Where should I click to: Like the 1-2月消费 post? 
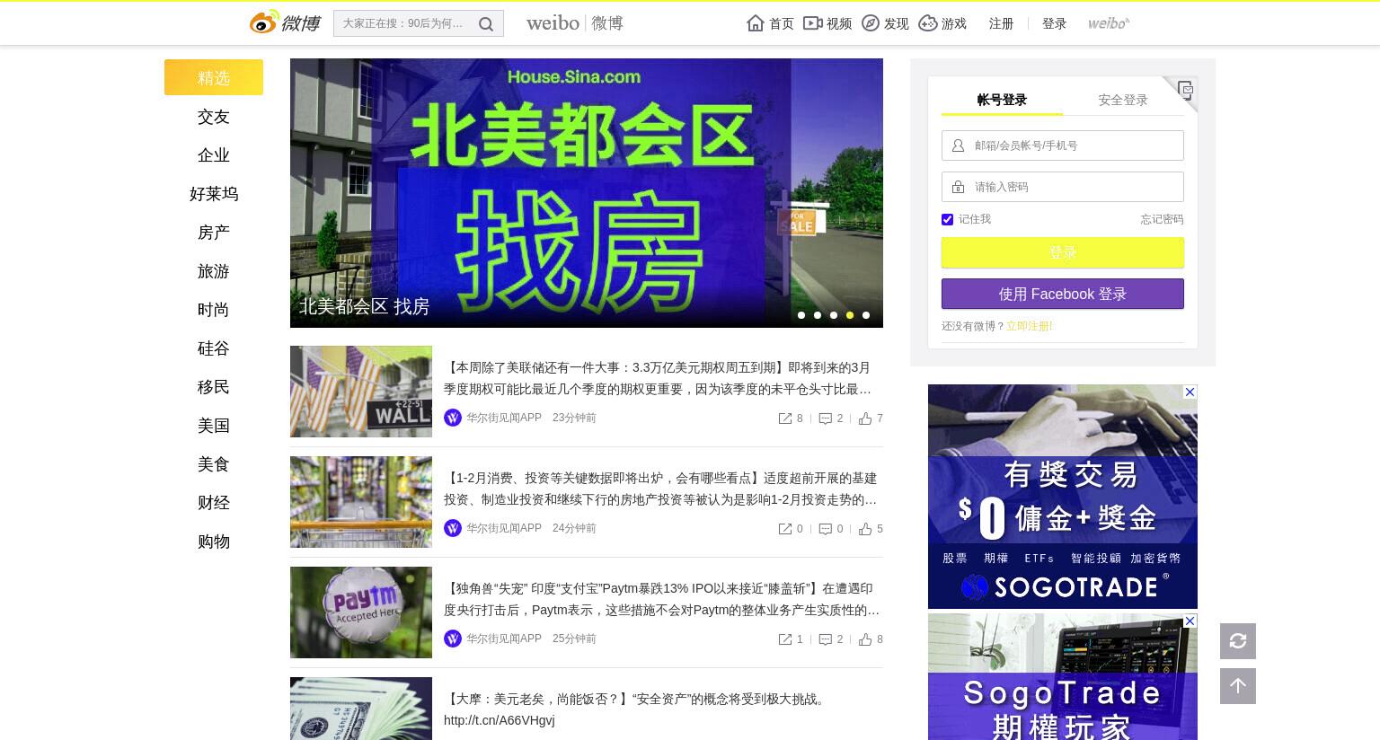click(x=865, y=529)
